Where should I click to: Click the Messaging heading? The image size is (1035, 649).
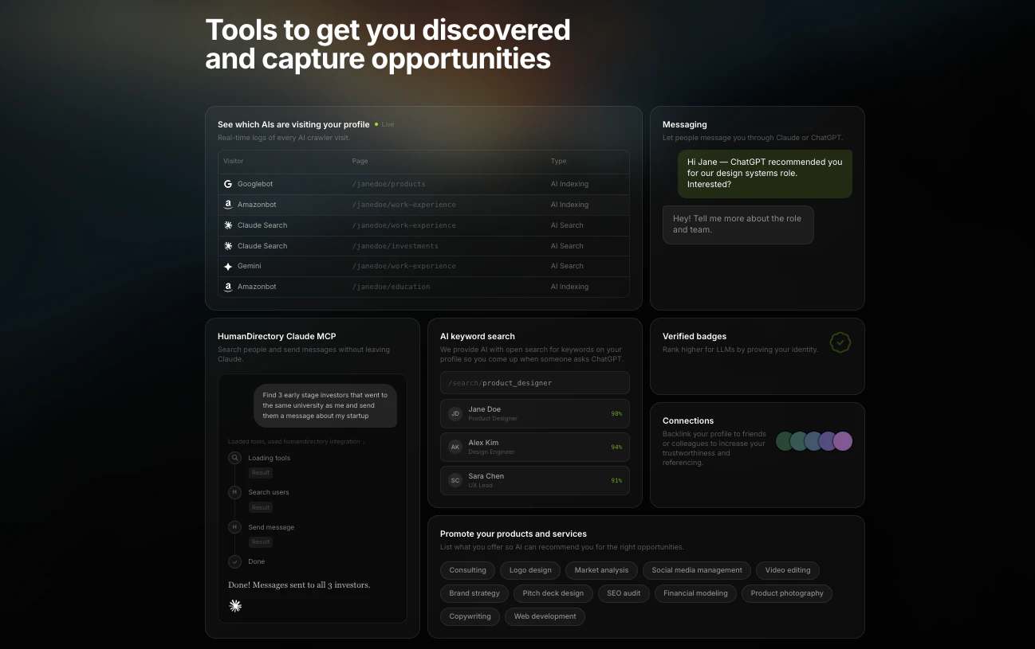point(685,124)
